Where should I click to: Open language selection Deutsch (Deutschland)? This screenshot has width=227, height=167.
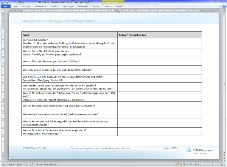click(x=46, y=165)
